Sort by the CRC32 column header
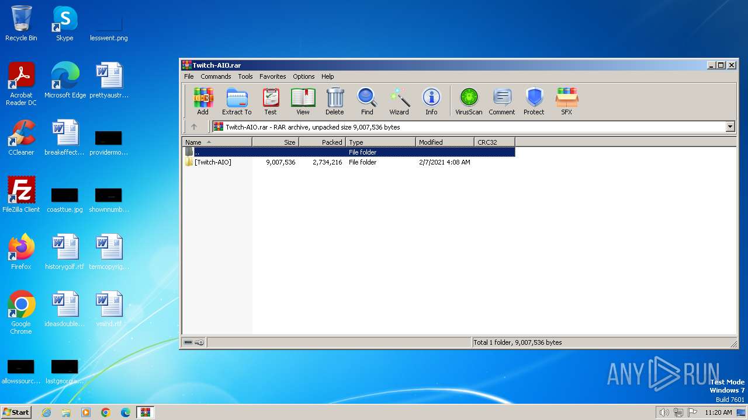This screenshot has width=748, height=420. 494,142
